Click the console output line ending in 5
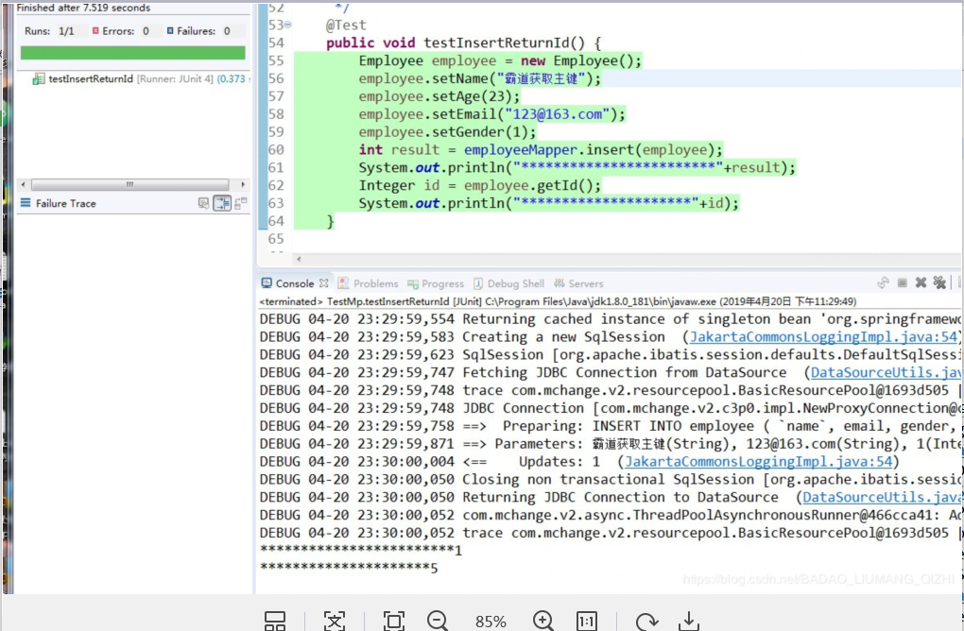Viewport: 964px width, 631px height. click(349, 568)
